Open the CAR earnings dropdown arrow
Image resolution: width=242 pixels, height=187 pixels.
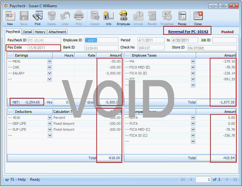coord(49,67)
